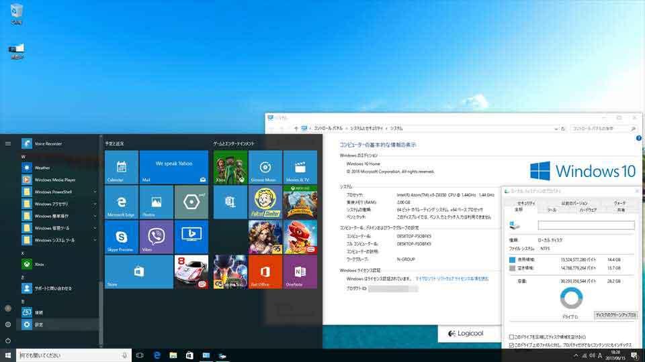
Task: Open File Explorer from the taskbar
Action: (x=173, y=355)
